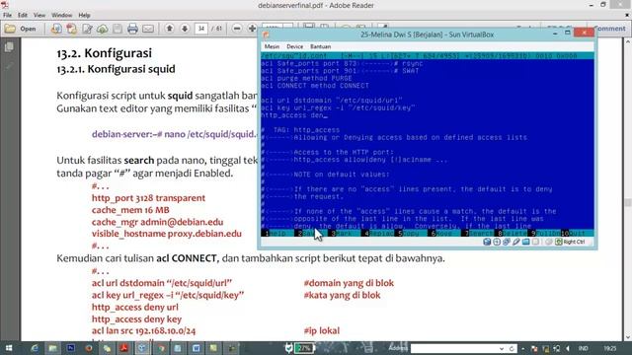
Task: Click the taskbar clock showing 19:25
Action: tap(610, 348)
